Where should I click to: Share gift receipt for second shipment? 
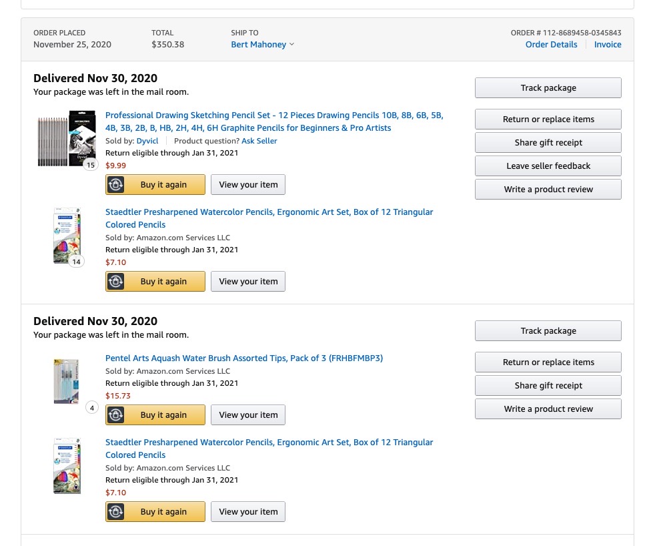[548, 386]
